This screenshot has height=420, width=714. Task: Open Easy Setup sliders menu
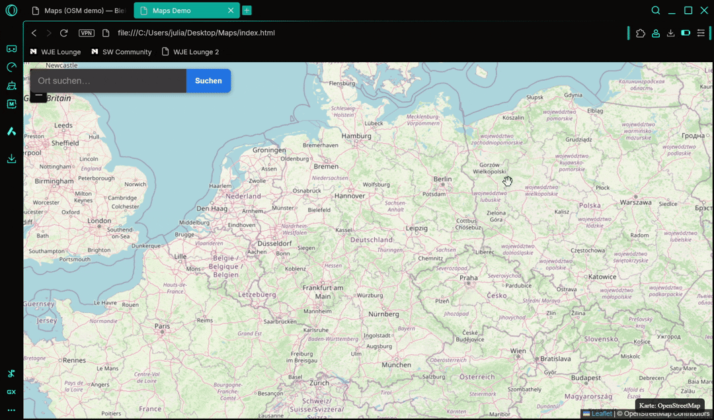(701, 33)
